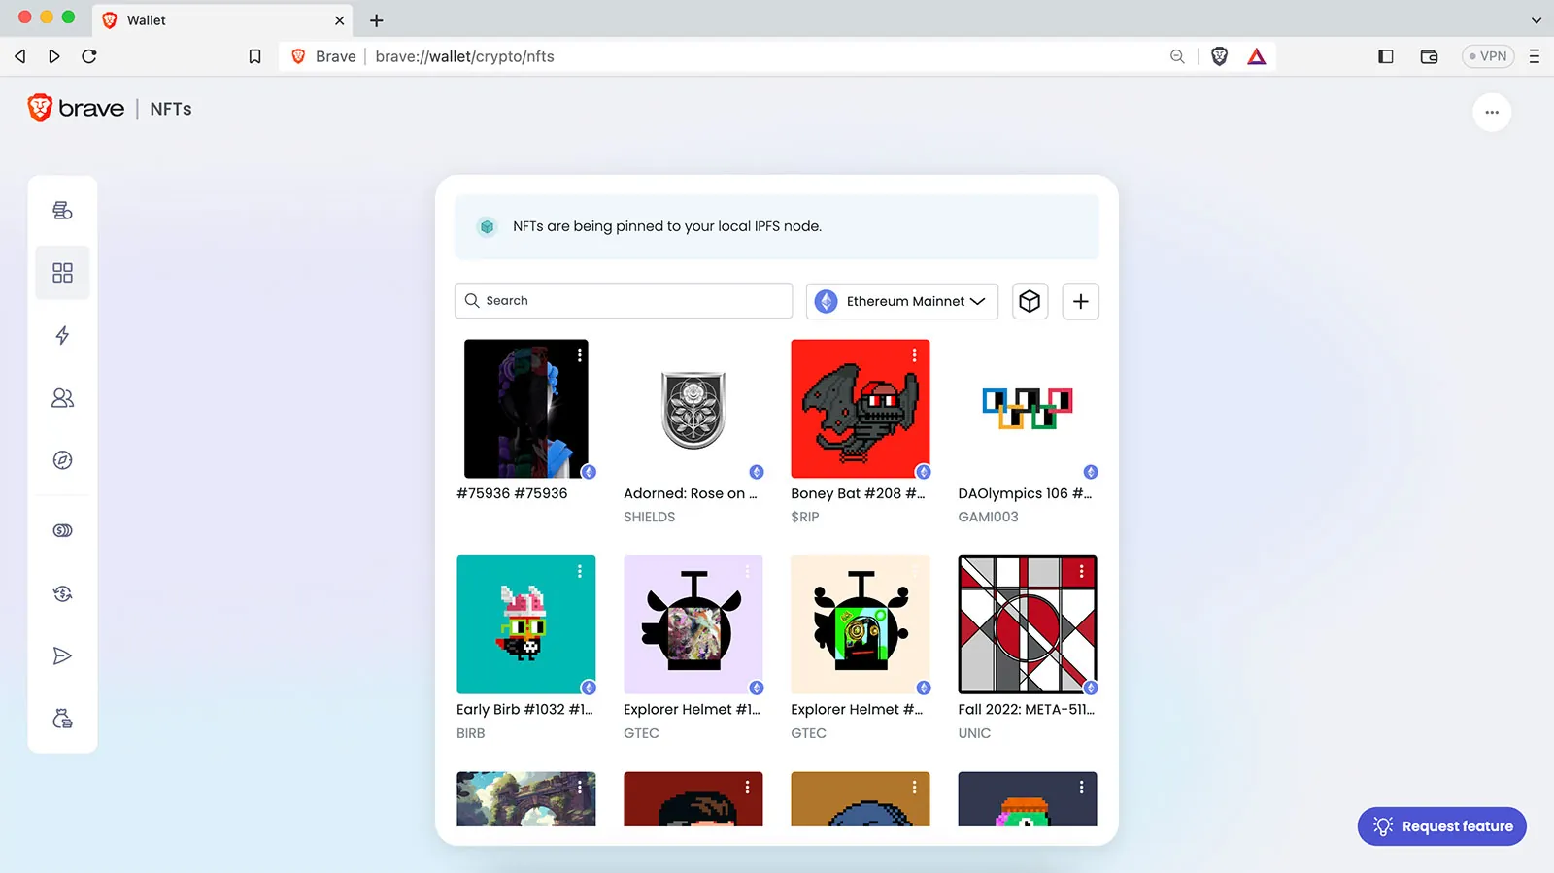The image size is (1554, 873).
Task: Toggle the browser sidebar panel
Action: [1386, 56]
